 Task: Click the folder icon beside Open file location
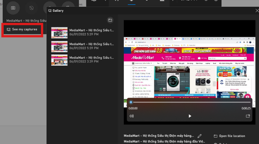click(216, 136)
